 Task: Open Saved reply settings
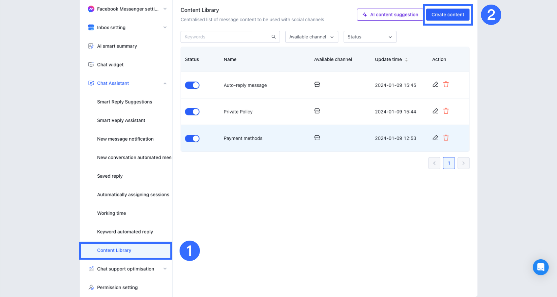pos(110,176)
